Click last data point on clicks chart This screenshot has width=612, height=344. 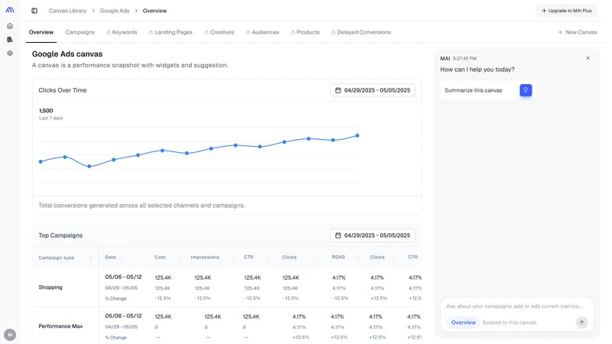pyautogui.click(x=357, y=136)
